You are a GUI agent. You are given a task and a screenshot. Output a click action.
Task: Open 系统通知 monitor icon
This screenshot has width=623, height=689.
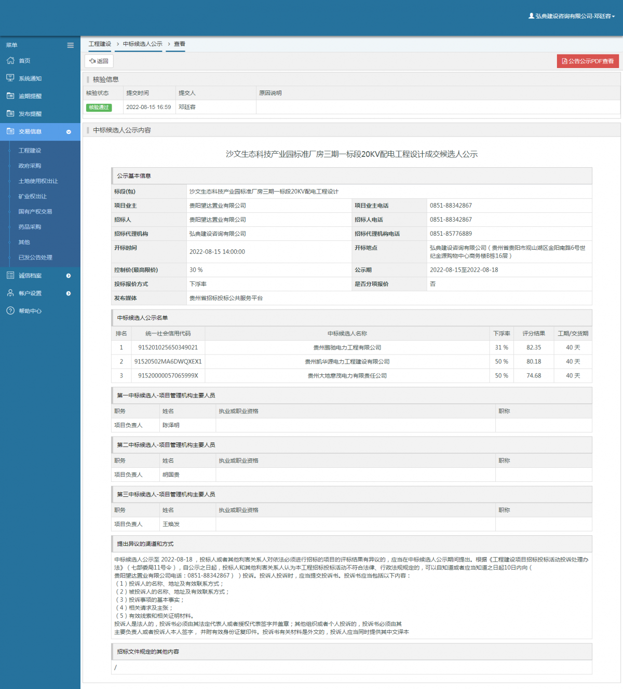coord(10,78)
